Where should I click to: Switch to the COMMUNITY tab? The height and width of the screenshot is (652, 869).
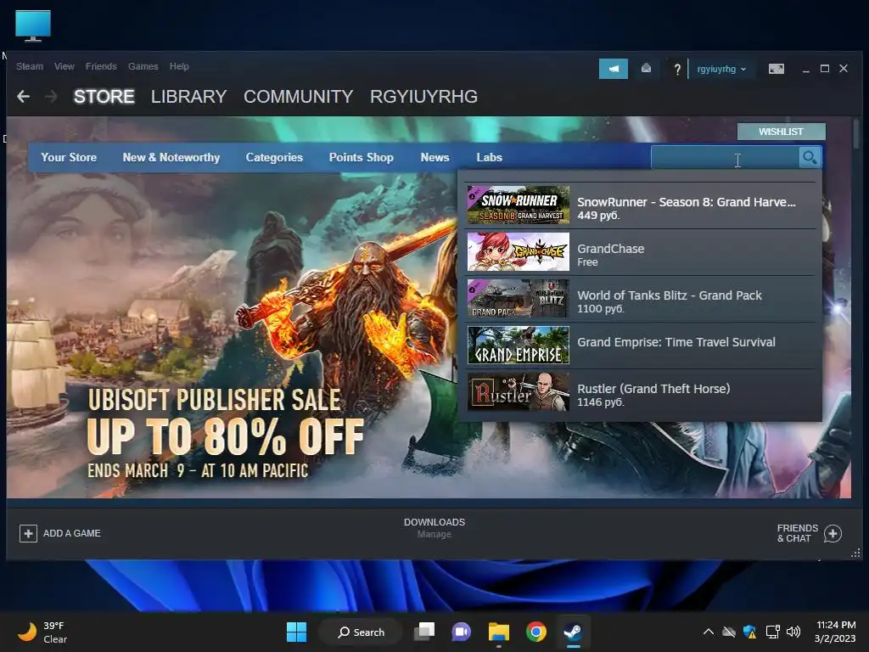tap(298, 97)
